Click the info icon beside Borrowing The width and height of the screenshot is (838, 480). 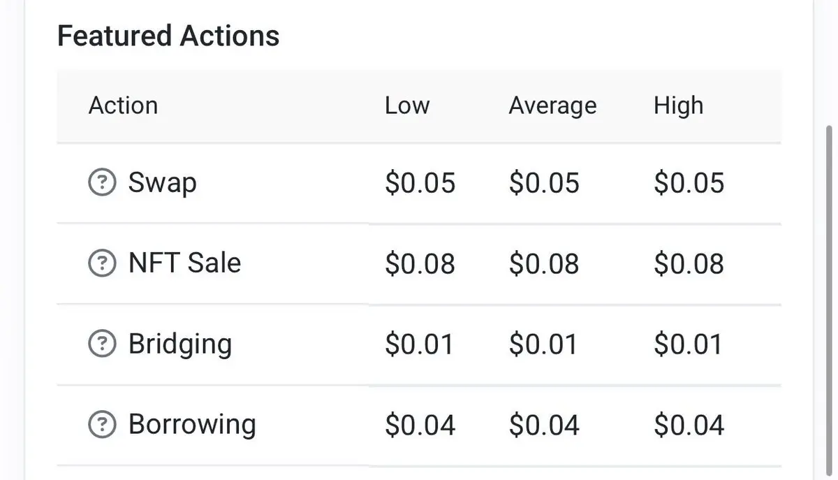pyautogui.click(x=102, y=425)
